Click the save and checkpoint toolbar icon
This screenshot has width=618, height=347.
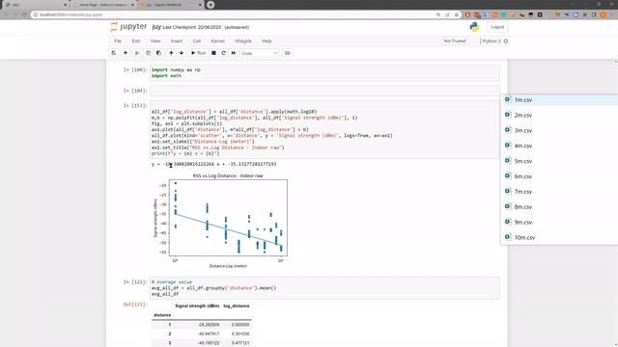coord(114,53)
